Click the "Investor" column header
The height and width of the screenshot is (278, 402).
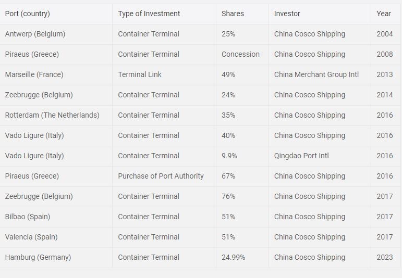(x=287, y=14)
